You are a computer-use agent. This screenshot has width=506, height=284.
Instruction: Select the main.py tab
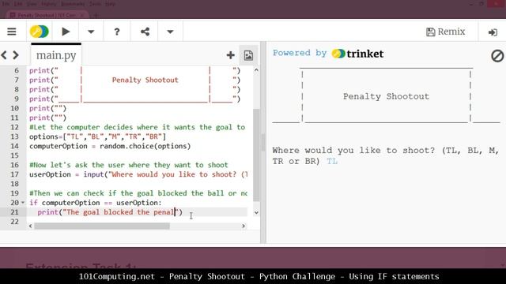(x=56, y=55)
